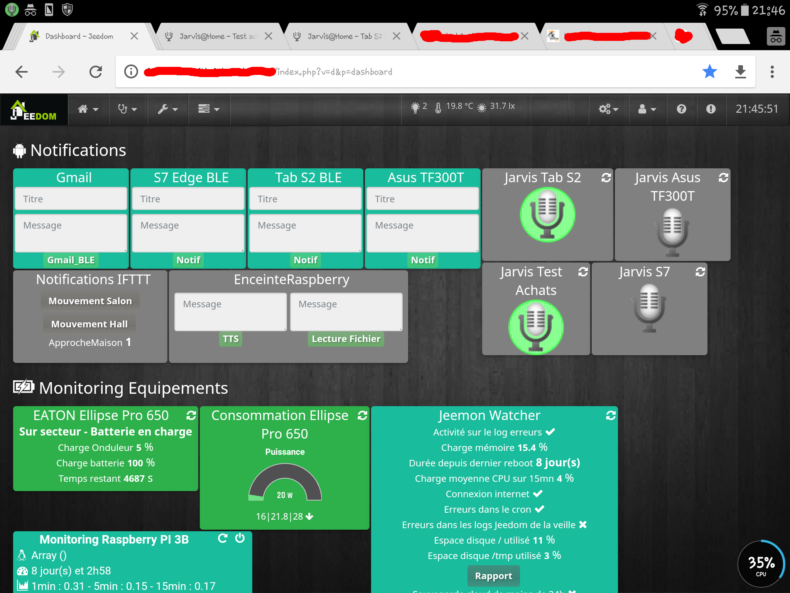Click Asus TF300T Titre field
The image size is (790, 593).
423,199
